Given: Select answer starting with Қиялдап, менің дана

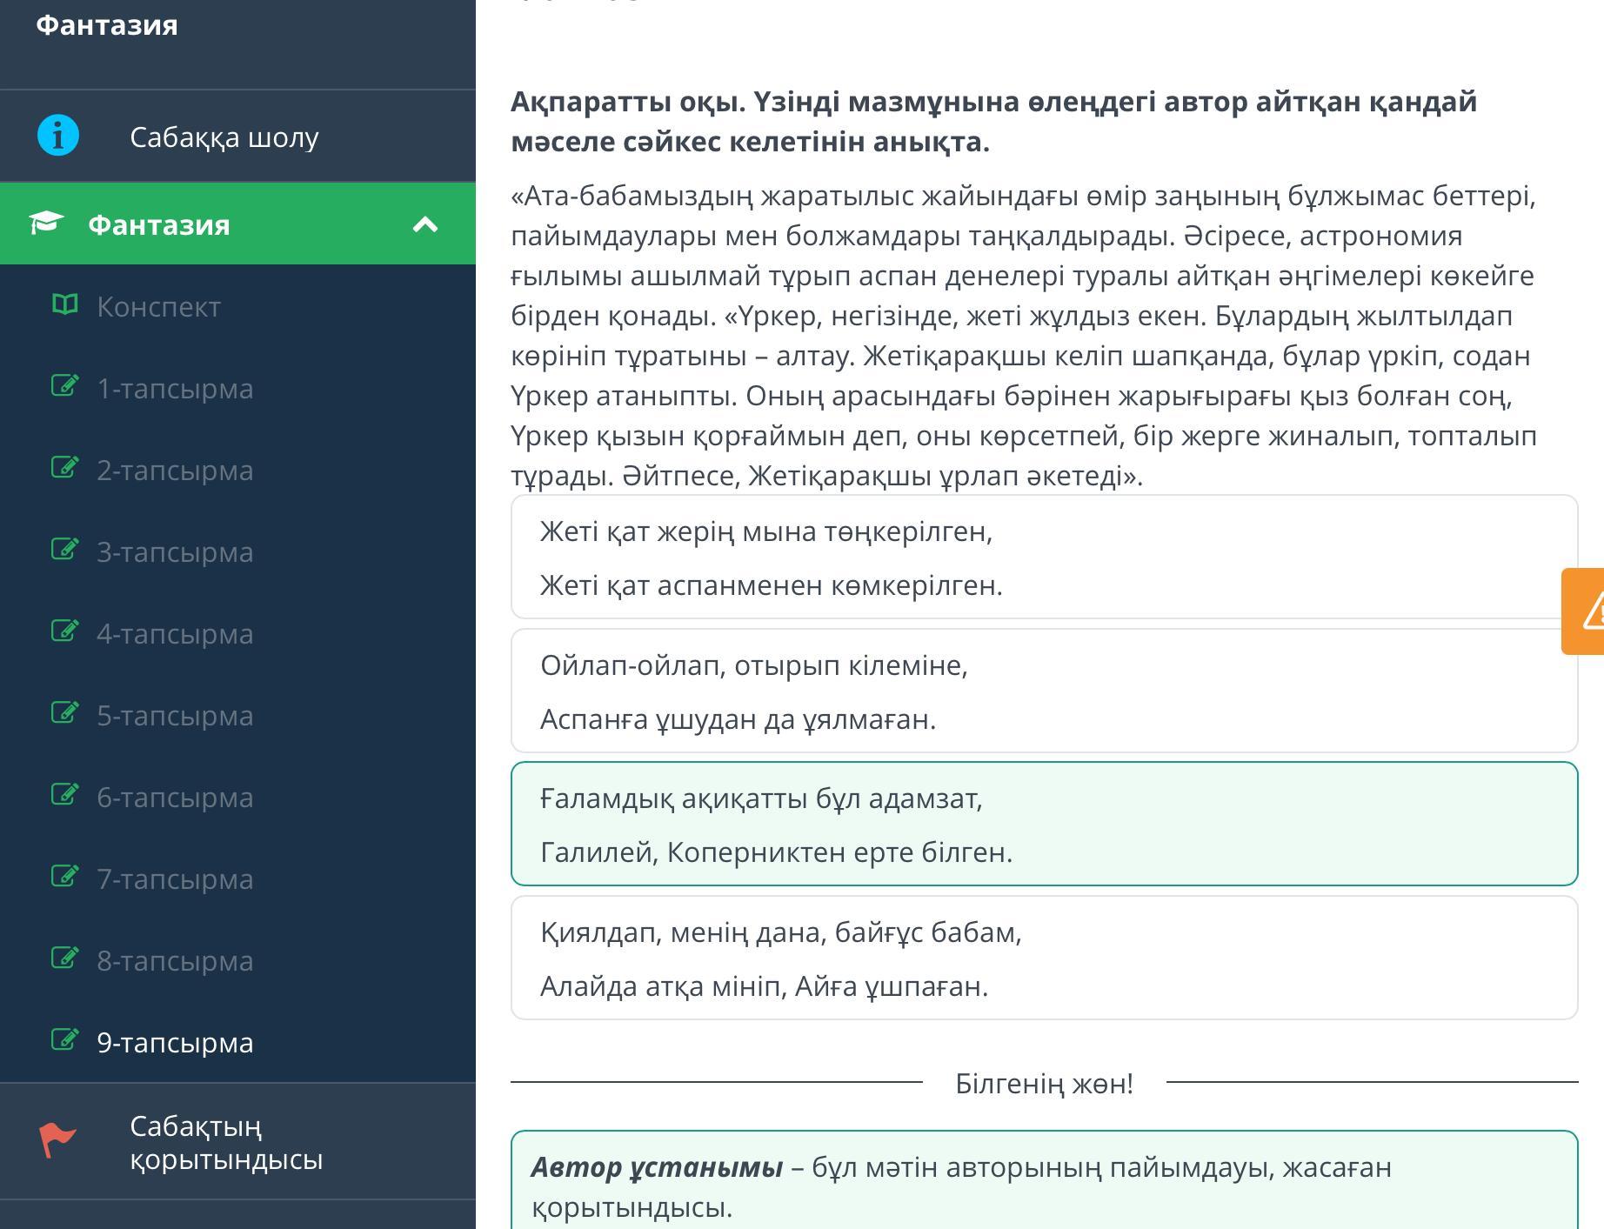Looking at the screenshot, I should [1044, 958].
